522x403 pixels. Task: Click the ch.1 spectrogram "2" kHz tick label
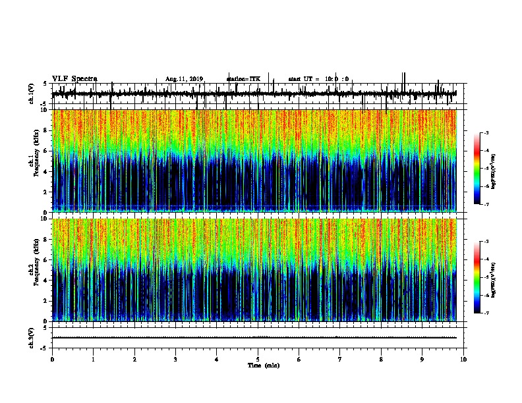coord(45,192)
